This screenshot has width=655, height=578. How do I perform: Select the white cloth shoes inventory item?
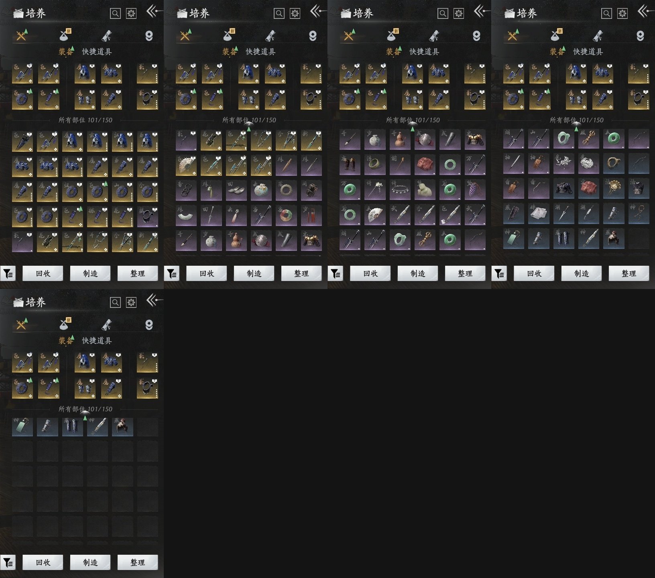click(x=236, y=190)
